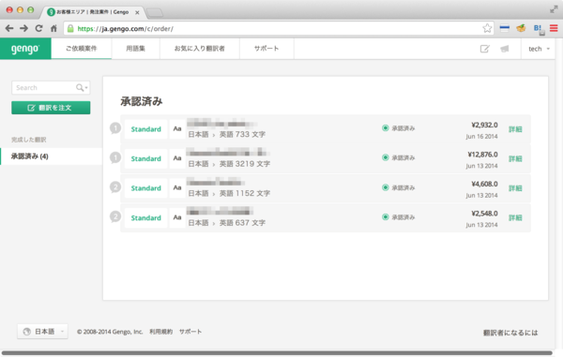Click comment bubble on 733 文字 row
Screen dimensions: 563x357
click(115, 128)
